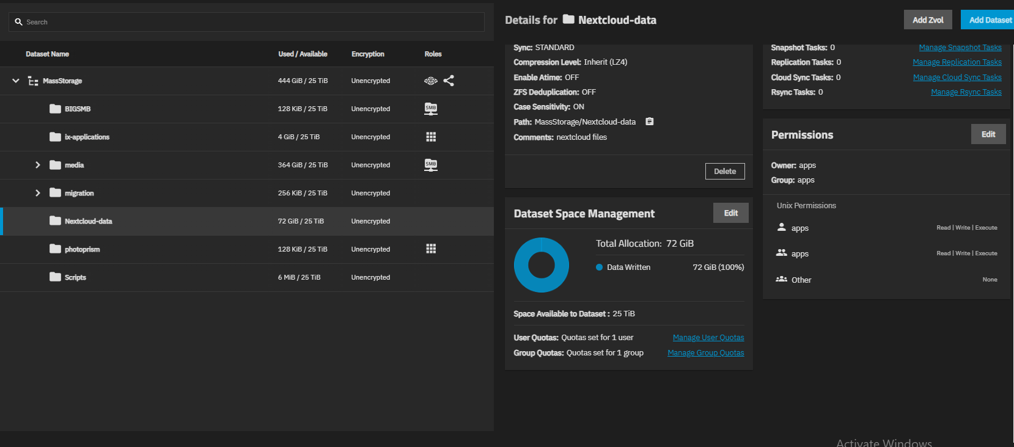Open Manage User Quotas link
Viewport: 1014px width, 447px height.
708,338
